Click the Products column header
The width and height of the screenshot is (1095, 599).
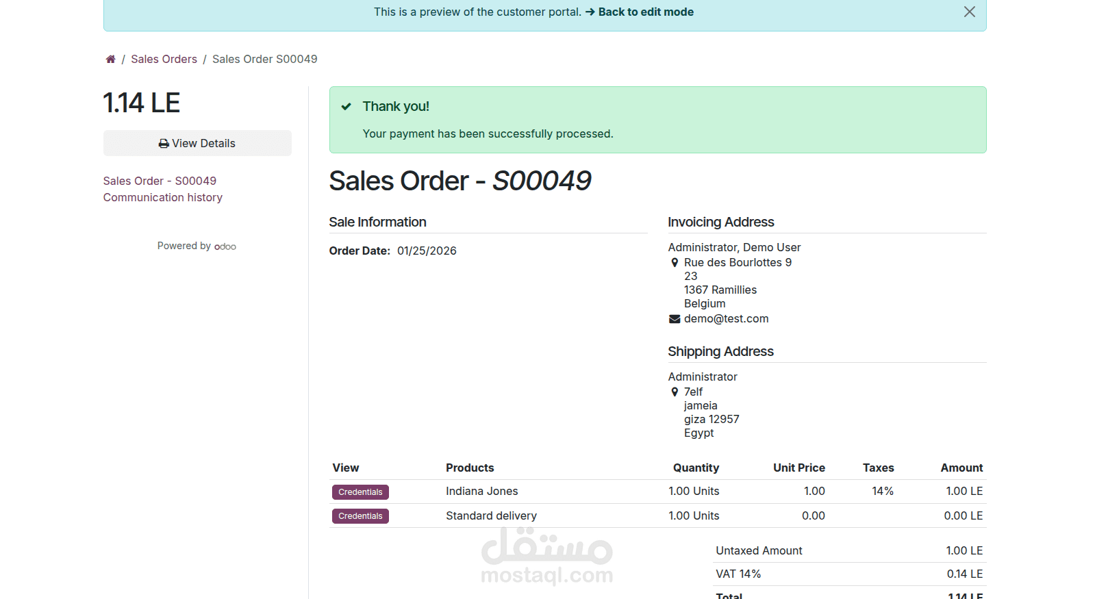(470, 468)
